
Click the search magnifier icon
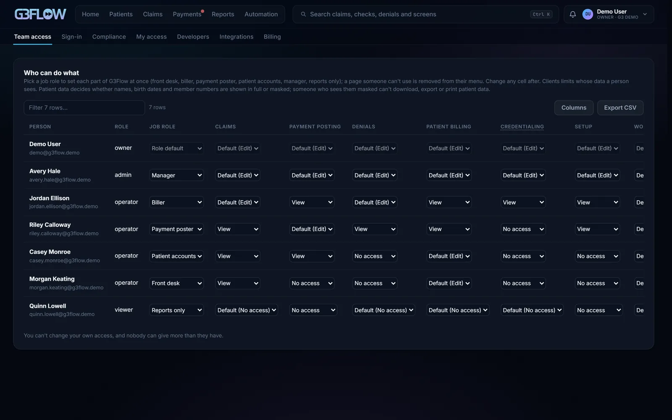coord(303,14)
